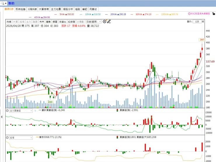
Task: Switch to the 筆記 tab
Action: (x=85, y=9)
